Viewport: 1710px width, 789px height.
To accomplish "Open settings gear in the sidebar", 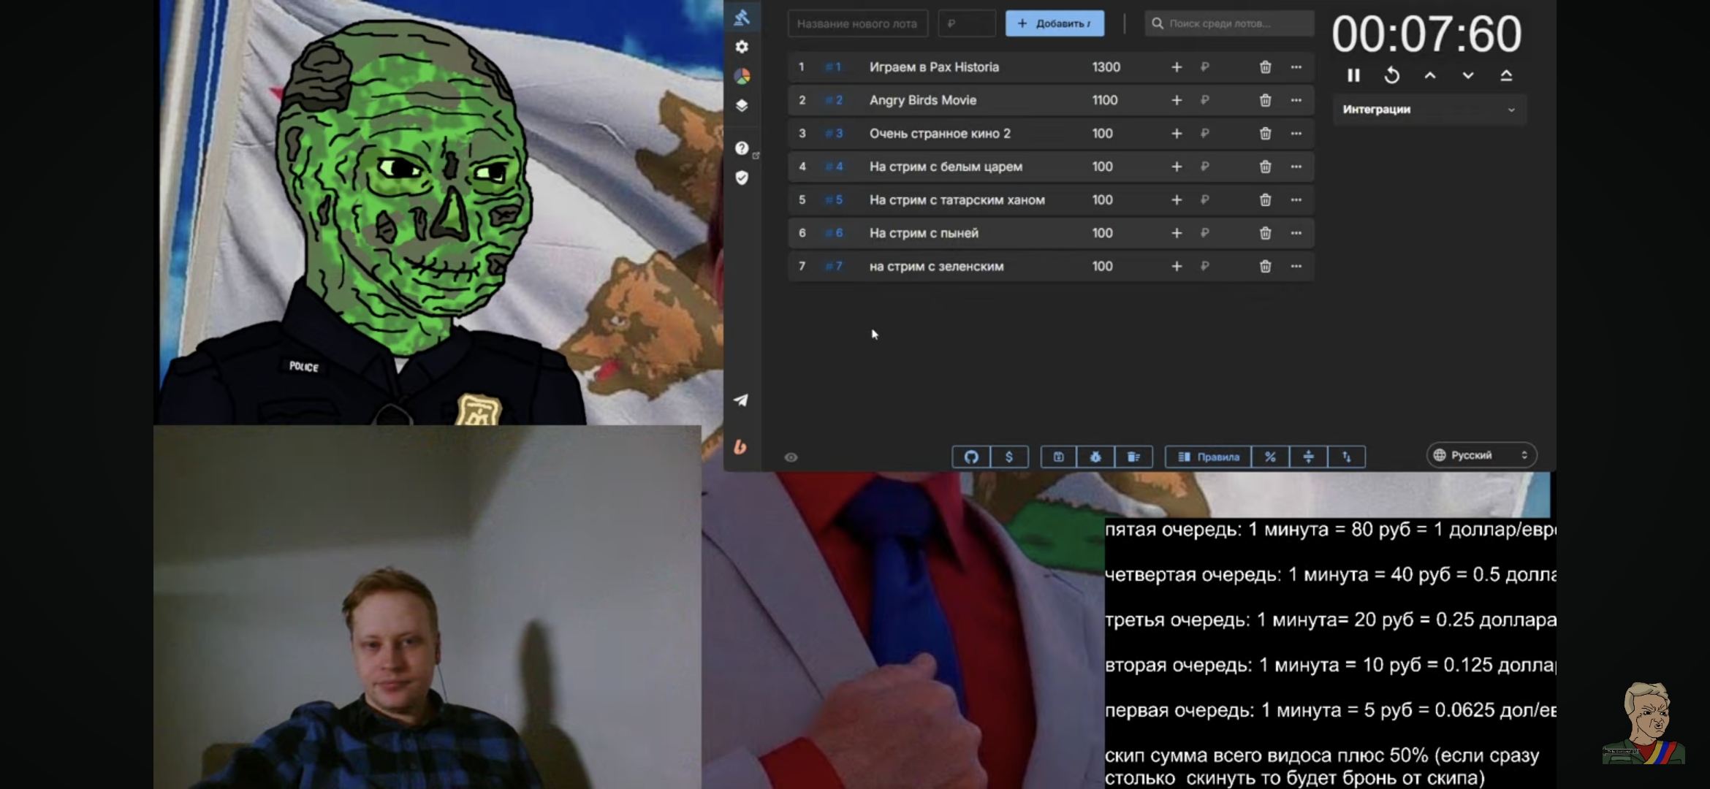I will (742, 47).
